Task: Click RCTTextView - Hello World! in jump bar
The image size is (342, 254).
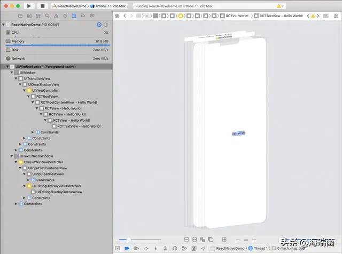Action: [x=278, y=15]
